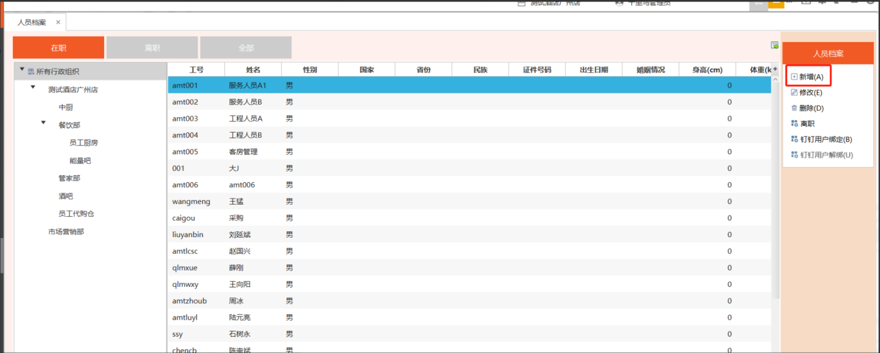Click the table scrollbar up arrow

(775, 80)
